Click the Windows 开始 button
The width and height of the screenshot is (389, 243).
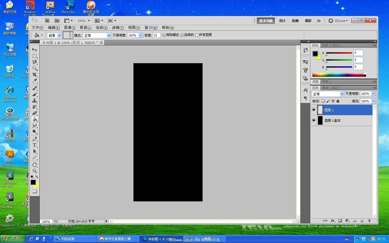(x=13, y=239)
